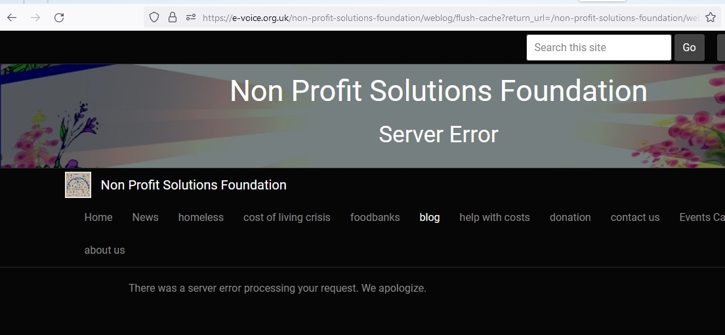This screenshot has width=725, height=335.
Task: Open the homeless navigation link
Action: (x=201, y=217)
